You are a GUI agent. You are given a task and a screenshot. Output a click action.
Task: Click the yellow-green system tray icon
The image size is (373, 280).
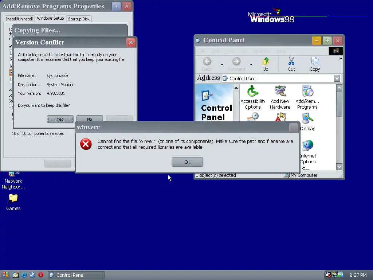(x=334, y=275)
